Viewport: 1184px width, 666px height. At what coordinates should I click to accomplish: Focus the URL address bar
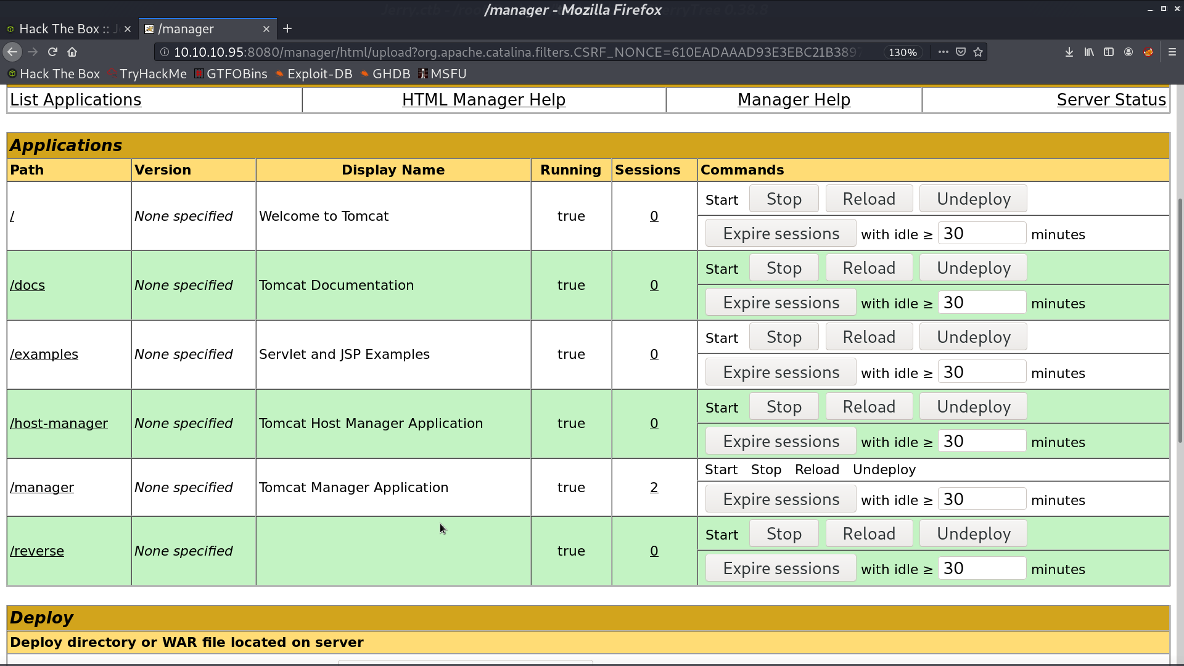point(518,52)
